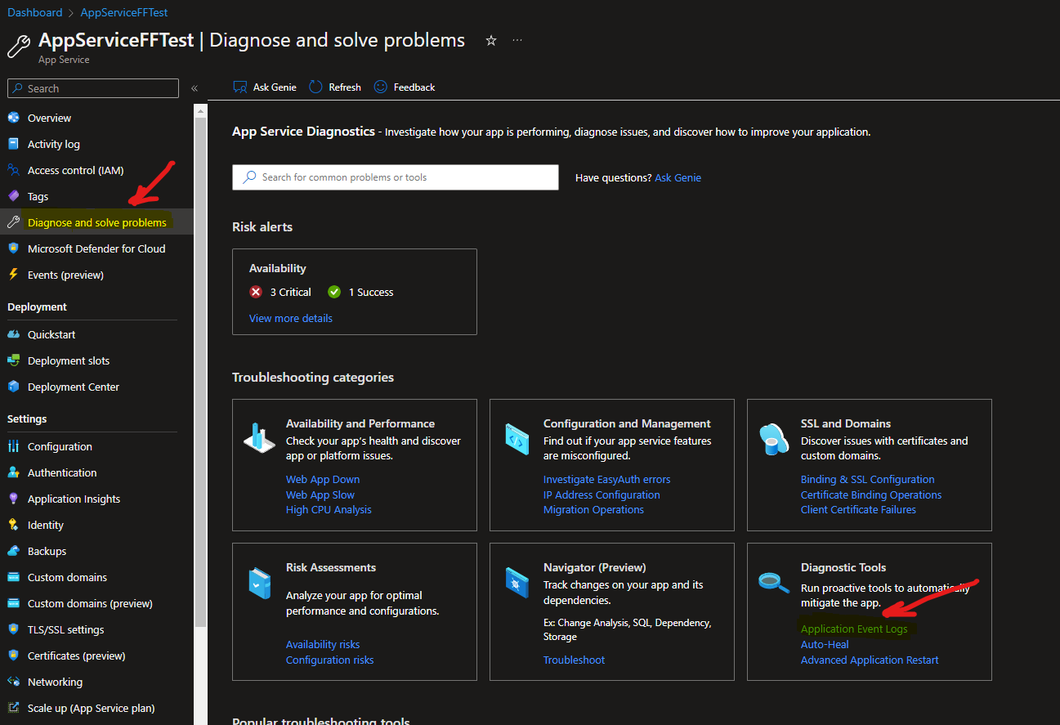The width and height of the screenshot is (1060, 725).
Task: Focus the sidebar Search field
Action: [92, 88]
